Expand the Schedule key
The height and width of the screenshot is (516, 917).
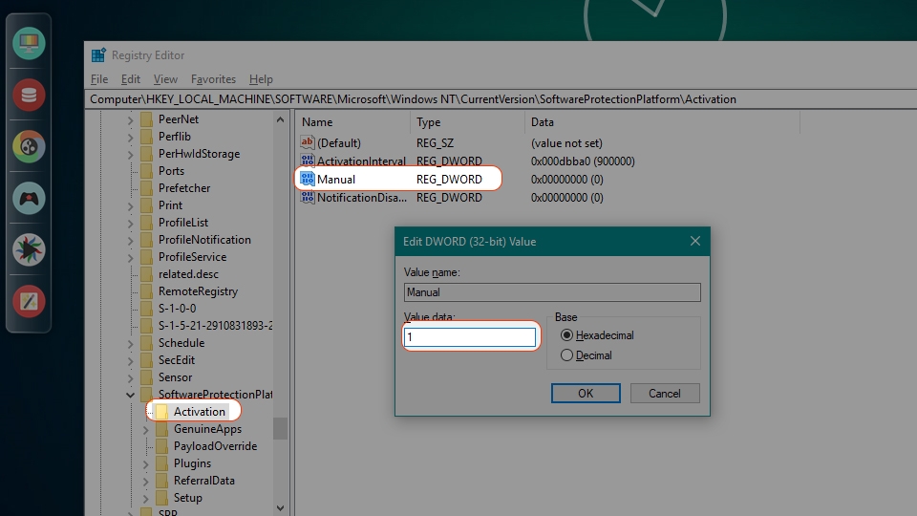[x=131, y=343]
